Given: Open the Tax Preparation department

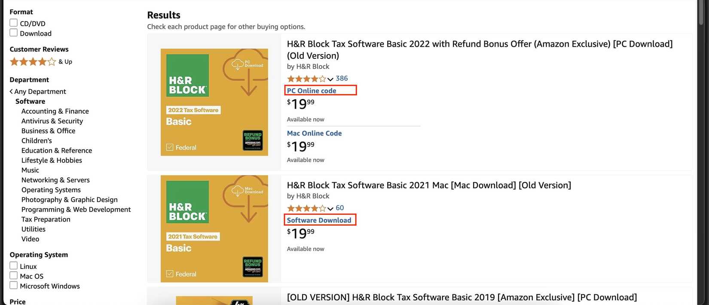Looking at the screenshot, I should click(46, 219).
